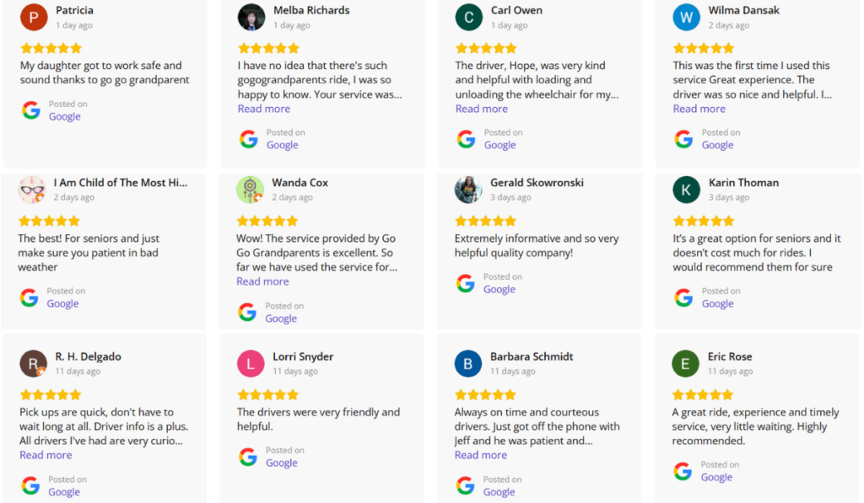Show full Wanda Cox review via Read more

[262, 281]
